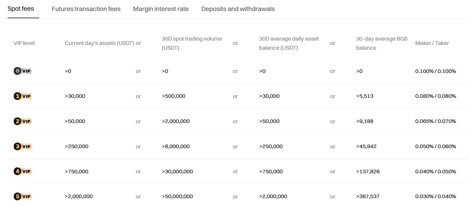The height and width of the screenshot is (206, 470).
Task: Click the VIP level column header
Action: tap(24, 43)
